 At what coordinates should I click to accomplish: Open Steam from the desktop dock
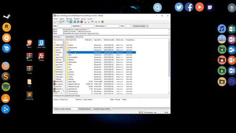click(x=7, y=16)
